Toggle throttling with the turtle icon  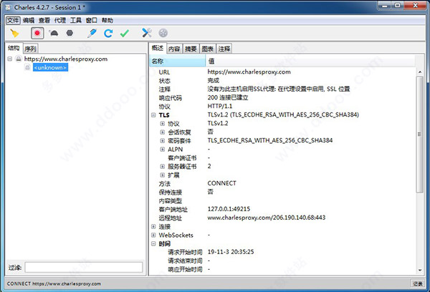(54, 33)
